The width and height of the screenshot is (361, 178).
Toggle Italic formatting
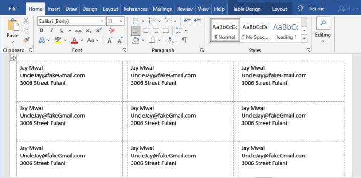pos(52,30)
